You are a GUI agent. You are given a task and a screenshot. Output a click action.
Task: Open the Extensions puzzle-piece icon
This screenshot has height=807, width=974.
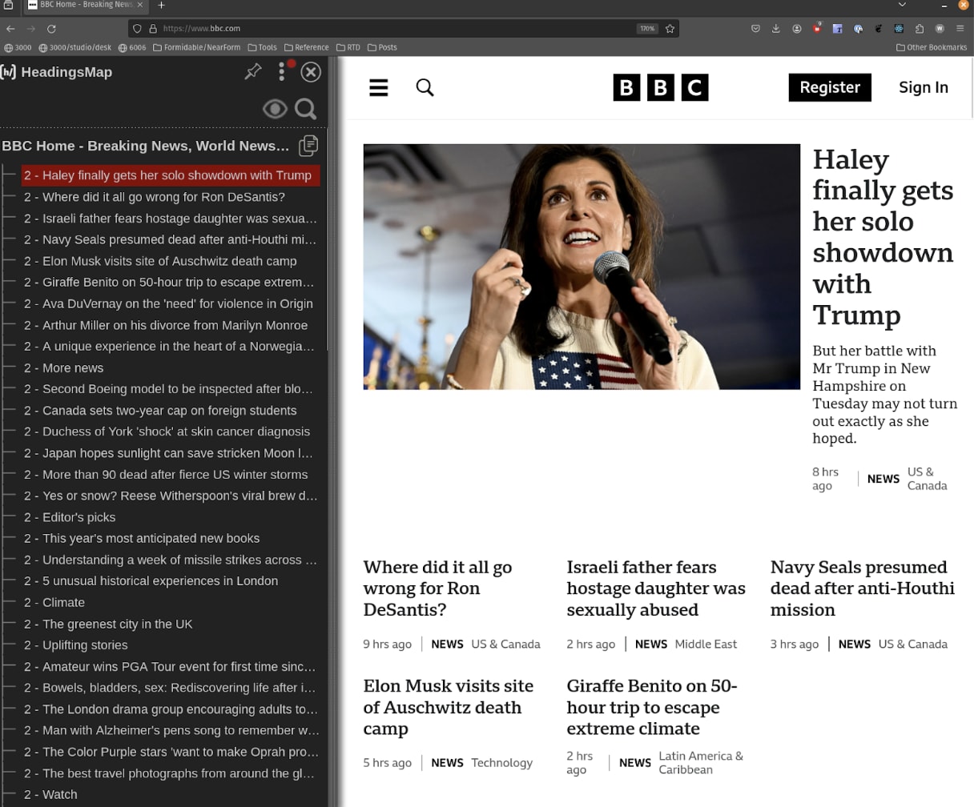pos(920,29)
